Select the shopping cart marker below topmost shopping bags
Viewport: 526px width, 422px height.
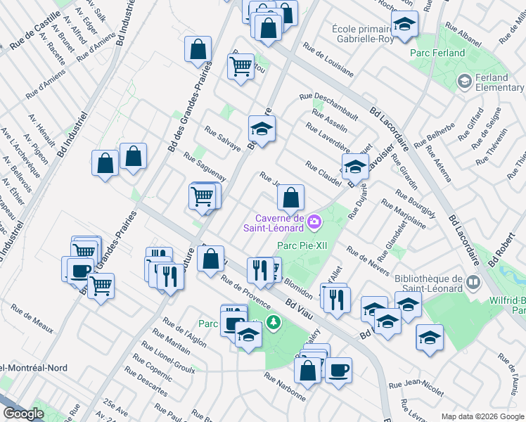pos(241,67)
